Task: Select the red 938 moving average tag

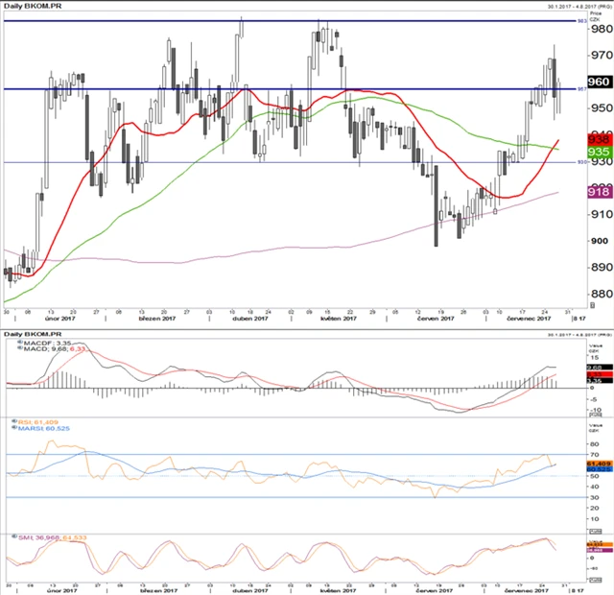Action: [x=600, y=139]
